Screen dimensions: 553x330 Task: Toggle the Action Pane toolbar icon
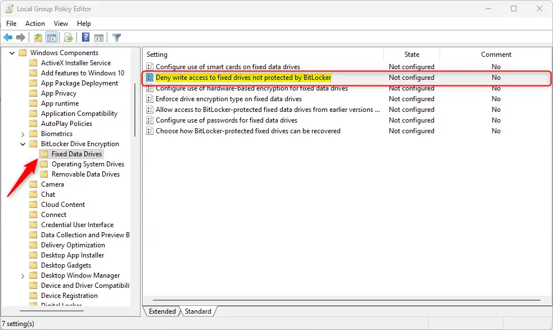click(99, 38)
